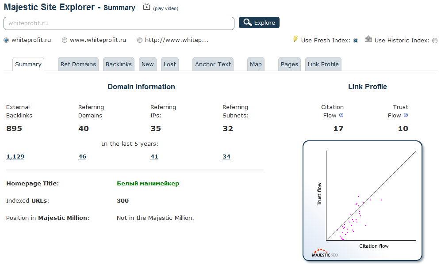Switch to the Summary tab

28,64
